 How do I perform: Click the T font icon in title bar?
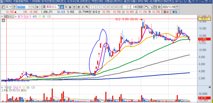click(194, 1)
